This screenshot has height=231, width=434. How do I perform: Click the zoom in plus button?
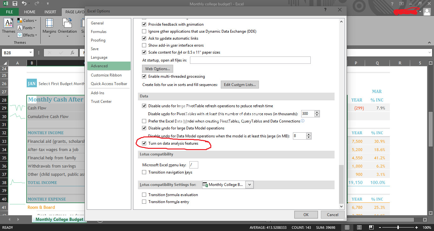tap(417, 228)
